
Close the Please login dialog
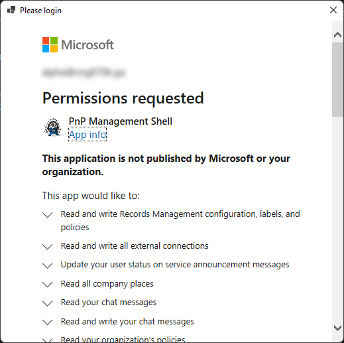(333, 10)
